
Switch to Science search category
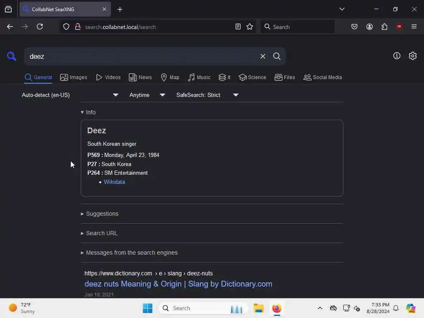point(252,77)
